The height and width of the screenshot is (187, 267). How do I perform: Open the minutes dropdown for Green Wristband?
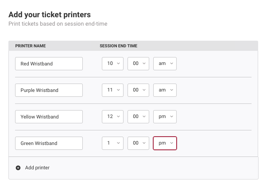pos(139,143)
